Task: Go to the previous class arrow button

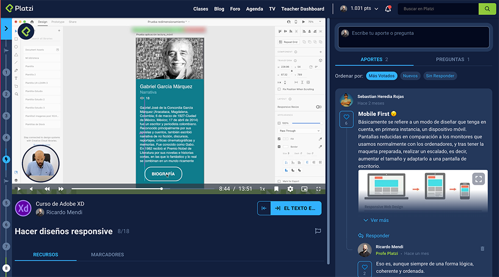Action: (x=264, y=208)
